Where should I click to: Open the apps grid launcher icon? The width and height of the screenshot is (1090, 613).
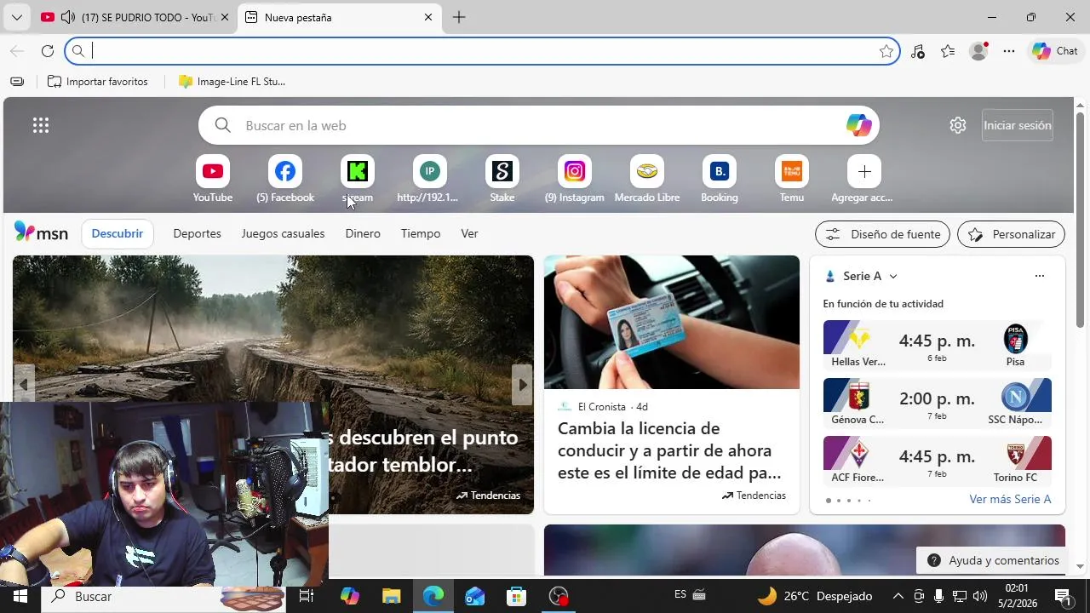pos(41,125)
